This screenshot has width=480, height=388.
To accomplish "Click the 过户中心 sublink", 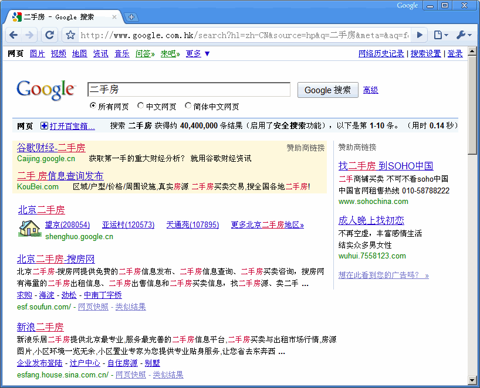I will coord(85,363).
